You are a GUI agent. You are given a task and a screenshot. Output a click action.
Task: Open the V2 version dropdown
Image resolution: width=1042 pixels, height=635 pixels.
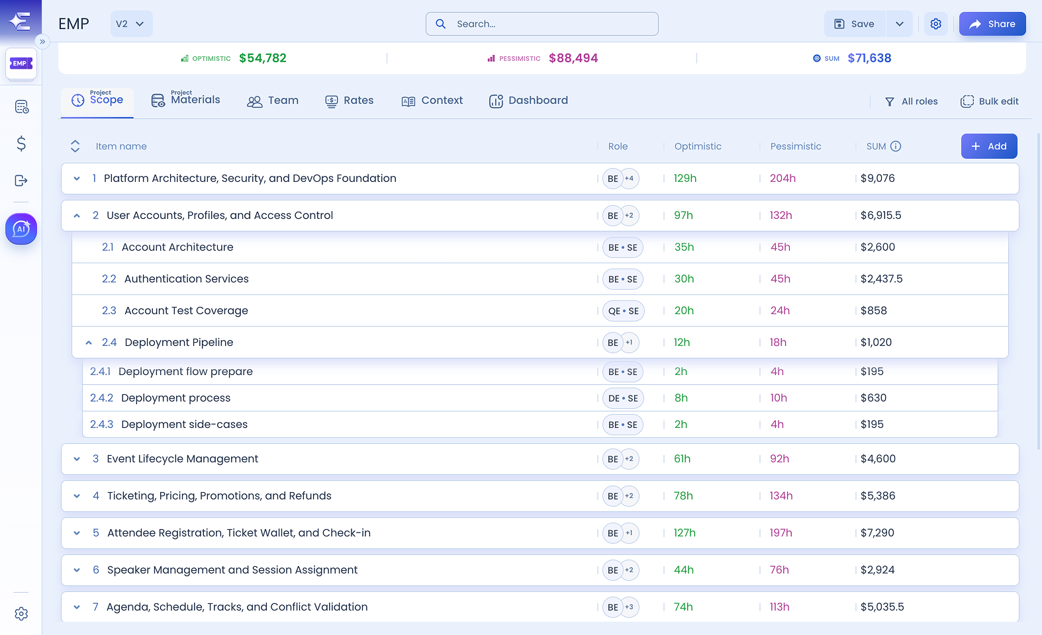pos(131,24)
